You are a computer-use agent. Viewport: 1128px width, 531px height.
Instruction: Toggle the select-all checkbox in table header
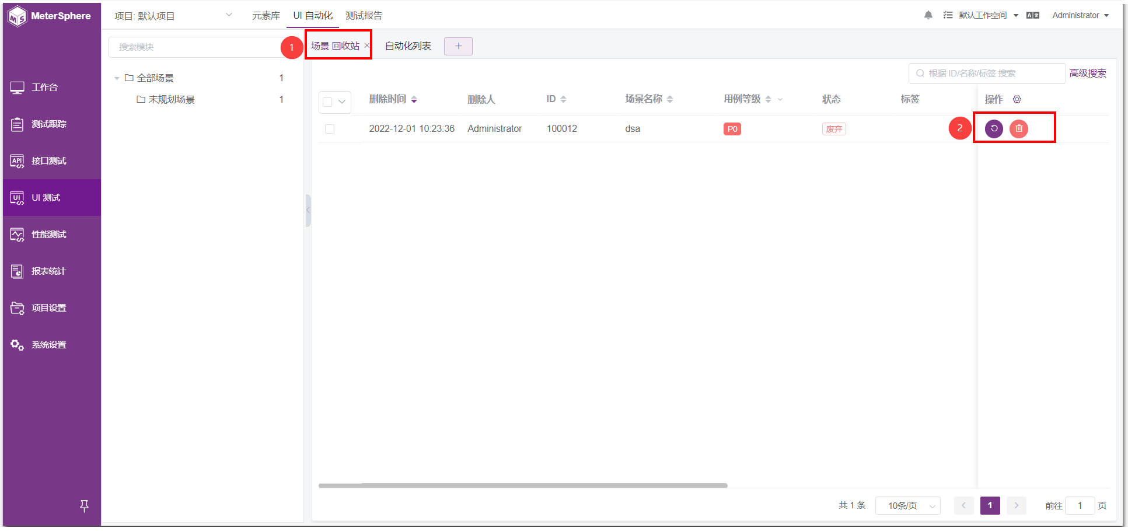click(x=327, y=102)
